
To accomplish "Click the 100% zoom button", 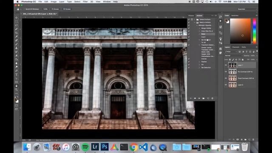I will click(45, 9).
